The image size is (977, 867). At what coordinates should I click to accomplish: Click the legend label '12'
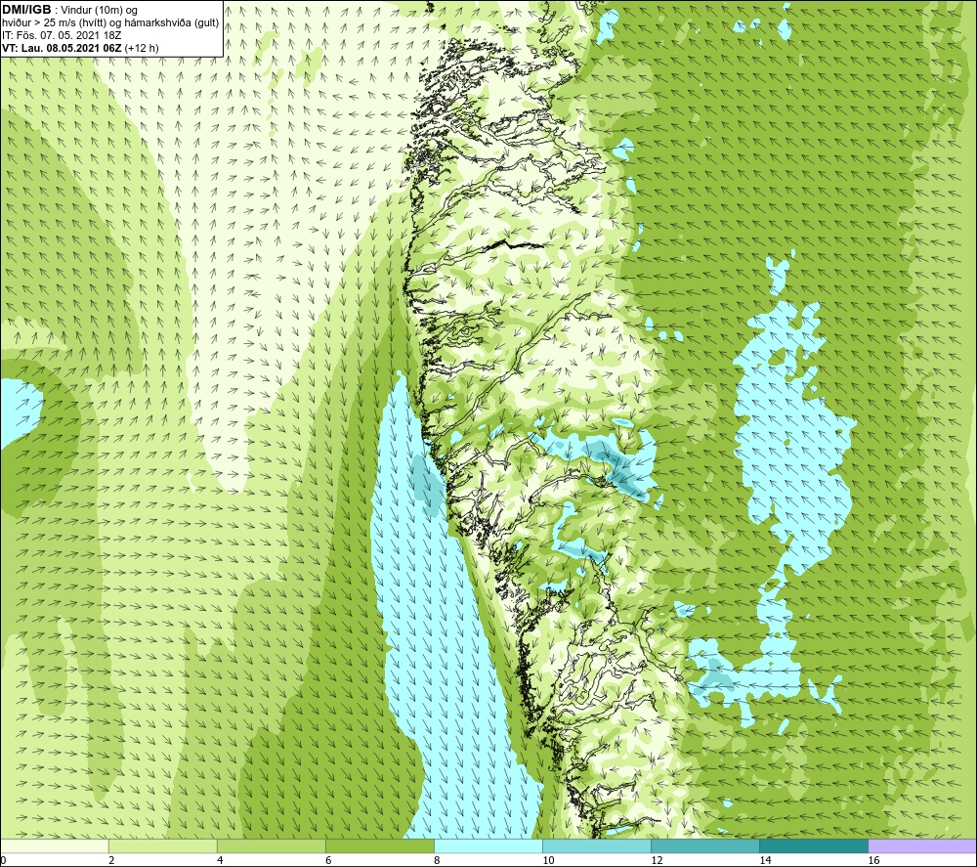click(x=657, y=860)
